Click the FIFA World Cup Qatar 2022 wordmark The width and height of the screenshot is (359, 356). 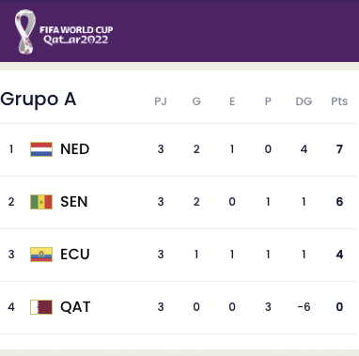point(76,35)
